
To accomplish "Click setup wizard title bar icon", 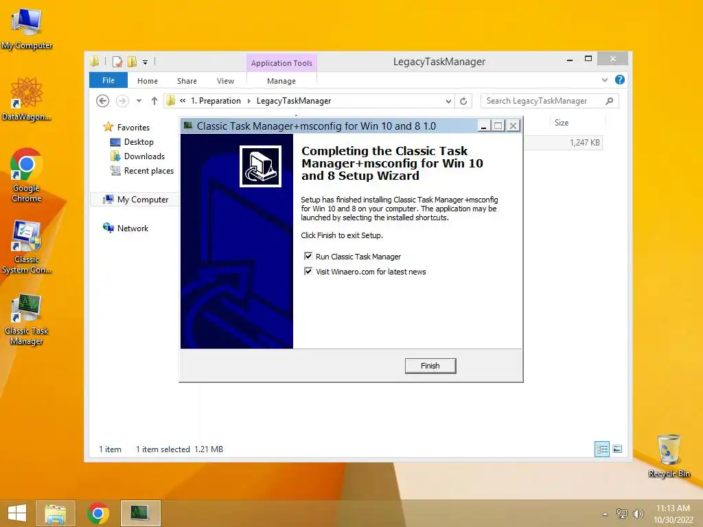I will [x=188, y=126].
